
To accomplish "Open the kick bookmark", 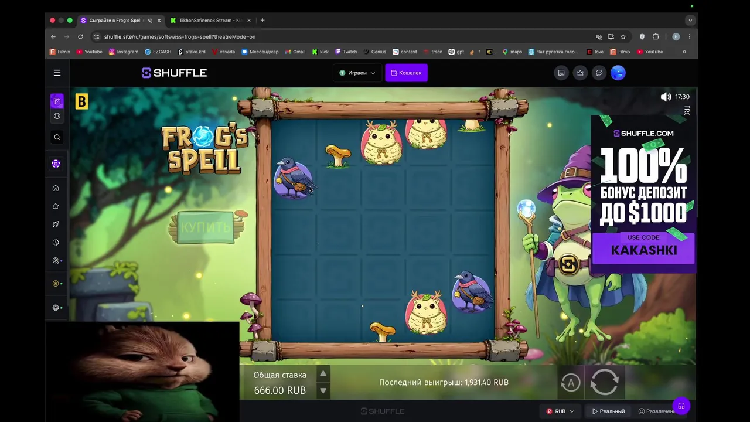I will coord(320,52).
